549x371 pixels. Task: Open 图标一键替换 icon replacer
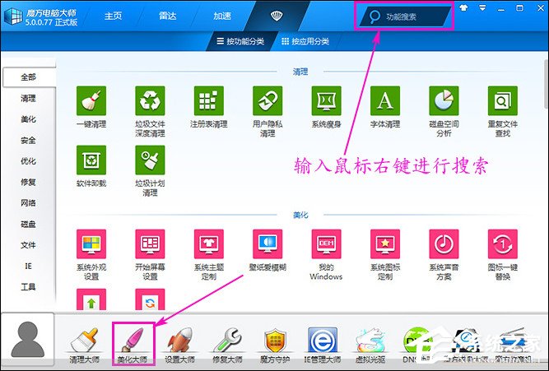click(x=503, y=244)
